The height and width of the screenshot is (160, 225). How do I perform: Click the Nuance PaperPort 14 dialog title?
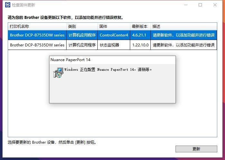pos(70,60)
